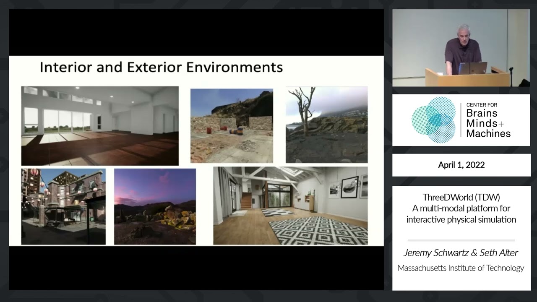Click the white interior room render thumbnail

coord(100,126)
